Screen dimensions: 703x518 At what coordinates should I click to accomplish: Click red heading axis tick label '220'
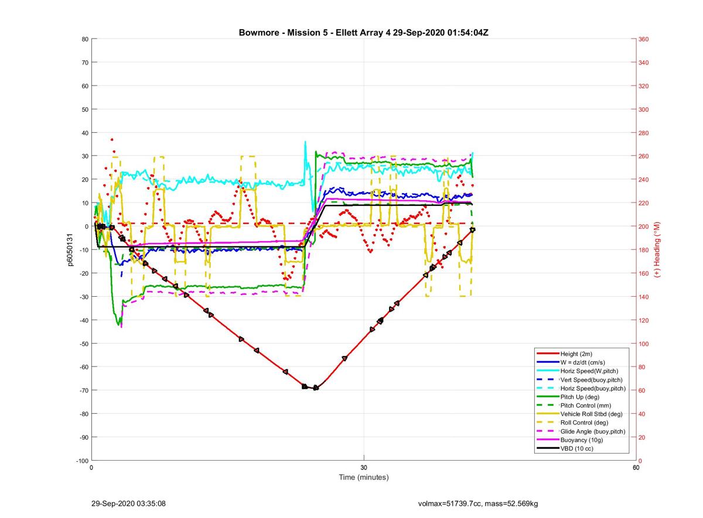point(644,203)
